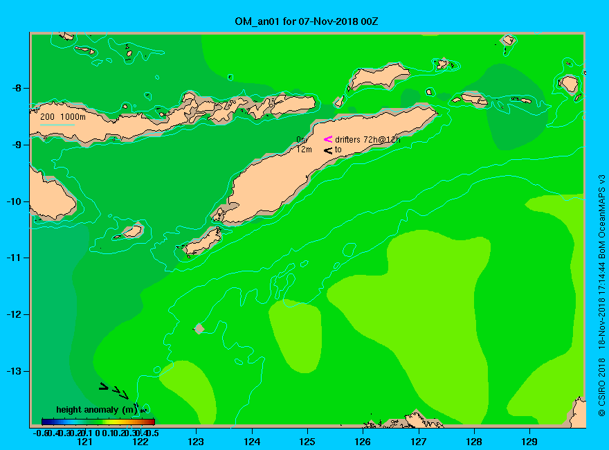Click the largest black current arrow above the color bar
This screenshot has width=609, height=450.
click(103, 386)
